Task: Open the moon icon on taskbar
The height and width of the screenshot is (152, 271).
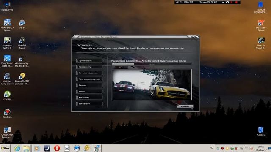Action: [47, 148]
